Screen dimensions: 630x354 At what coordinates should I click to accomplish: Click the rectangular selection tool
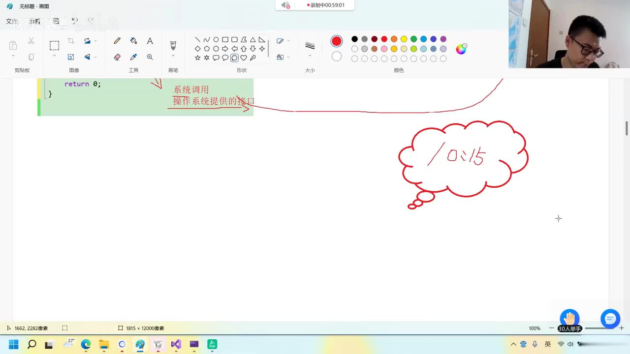(54, 45)
